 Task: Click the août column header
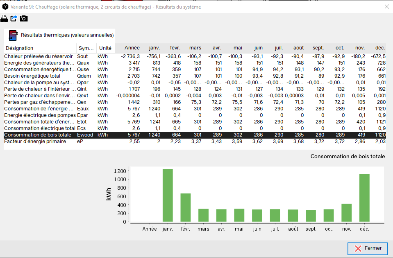(x=295, y=48)
